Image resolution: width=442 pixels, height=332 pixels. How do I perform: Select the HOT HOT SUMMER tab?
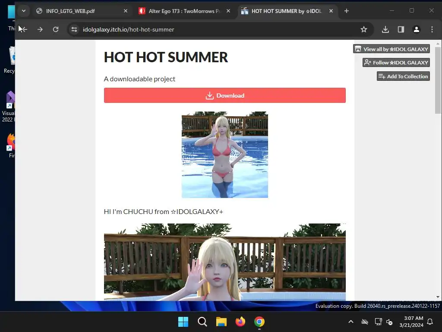click(287, 11)
